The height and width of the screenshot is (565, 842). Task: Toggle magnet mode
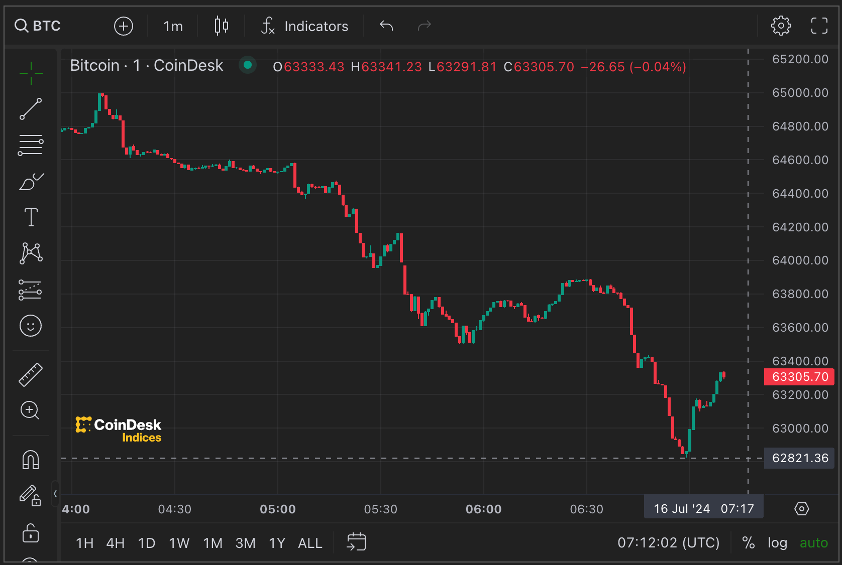point(31,459)
